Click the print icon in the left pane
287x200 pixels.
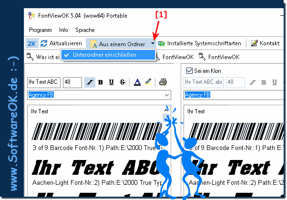[163, 82]
